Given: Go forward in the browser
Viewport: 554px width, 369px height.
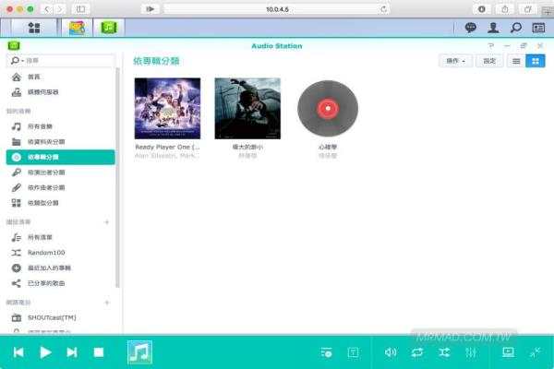Looking at the screenshot, I should pos(60,9).
